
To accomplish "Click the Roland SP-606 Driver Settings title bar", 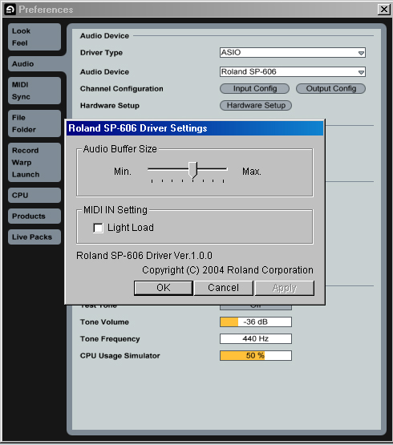I will click(x=195, y=128).
